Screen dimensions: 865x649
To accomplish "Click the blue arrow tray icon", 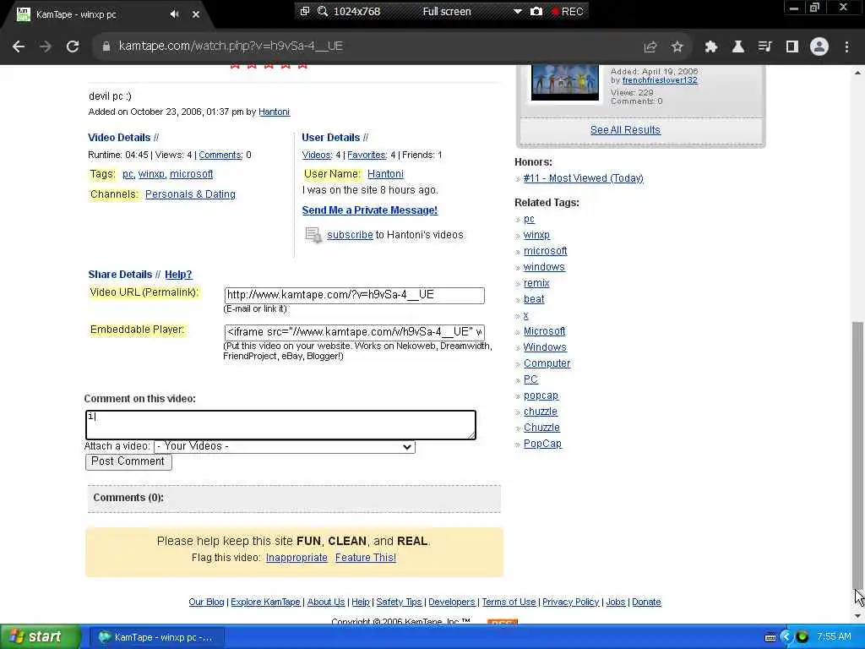I will 786,637.
